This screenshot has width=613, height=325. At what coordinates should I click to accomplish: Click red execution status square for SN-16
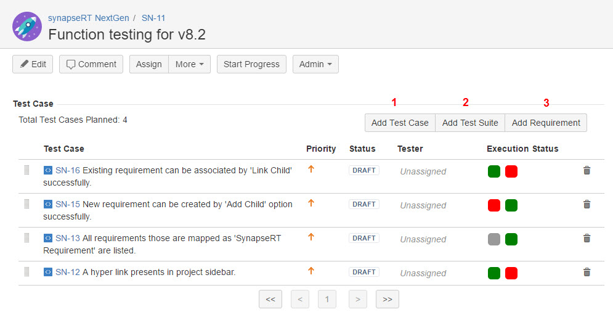(511, 171)
